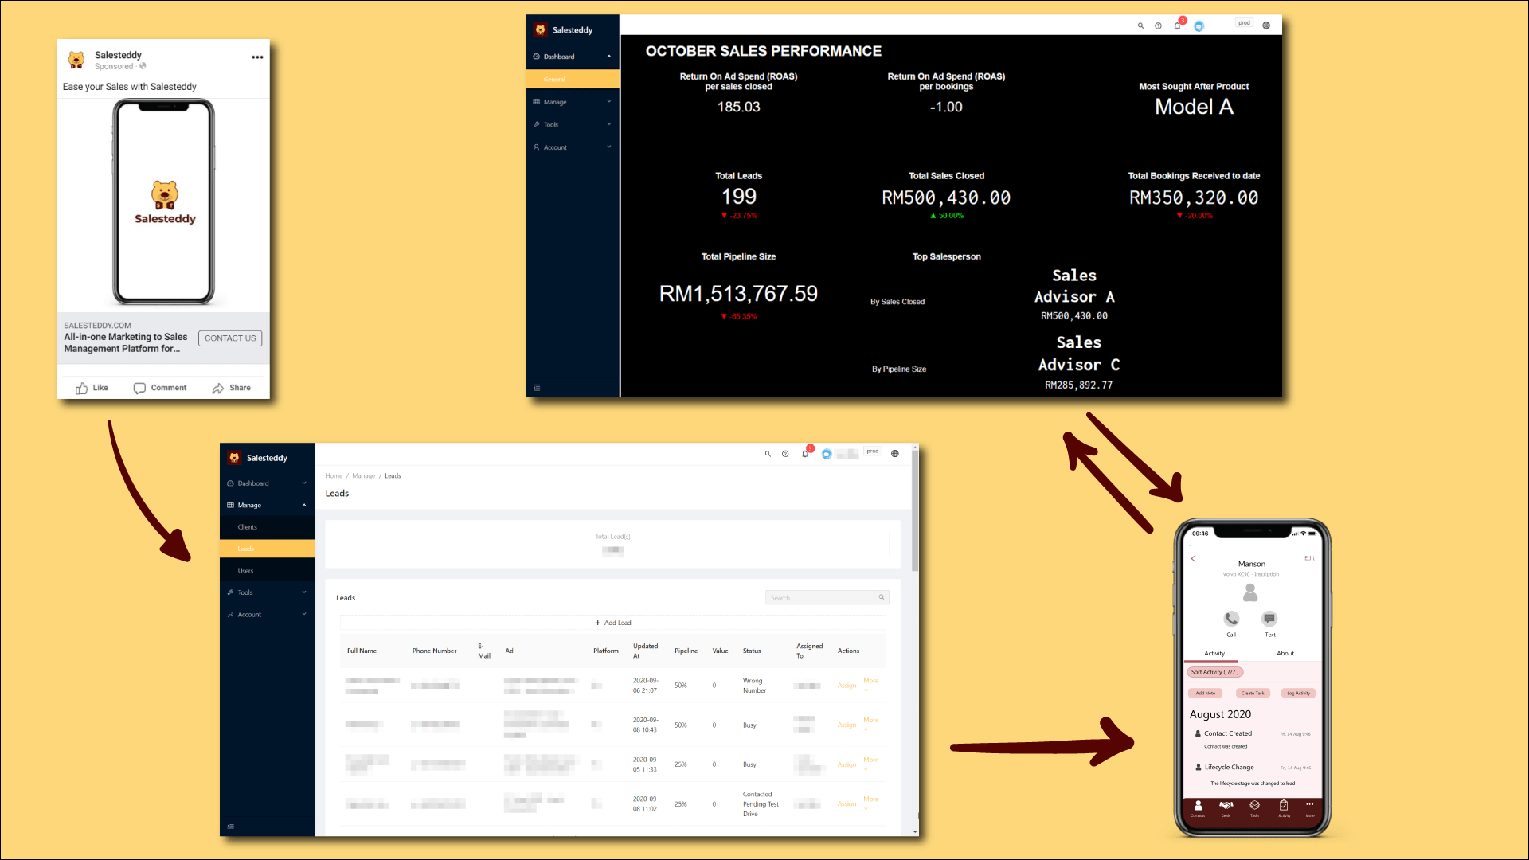
Task: Click Salesteddy bear logo in dashboard sidebar
Action: tap(541, 29)
